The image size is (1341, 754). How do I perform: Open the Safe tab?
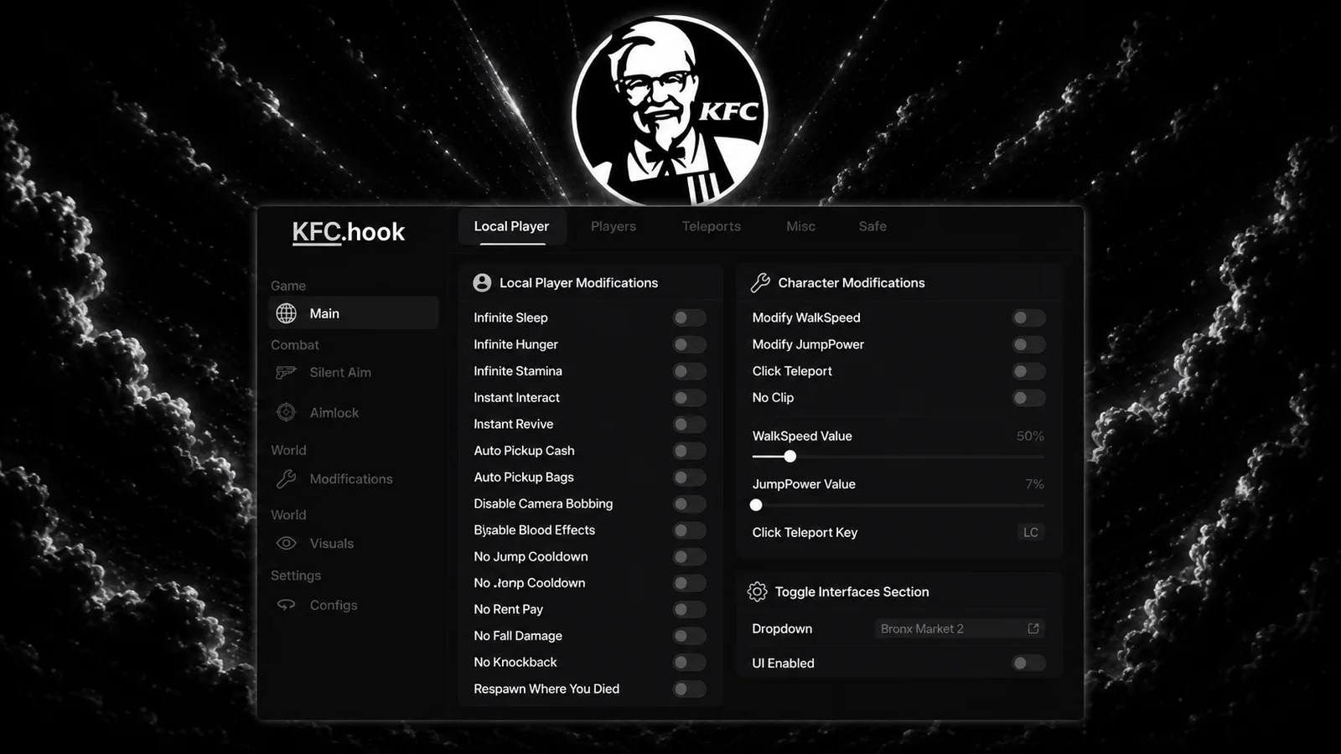[x=872, y=226]
